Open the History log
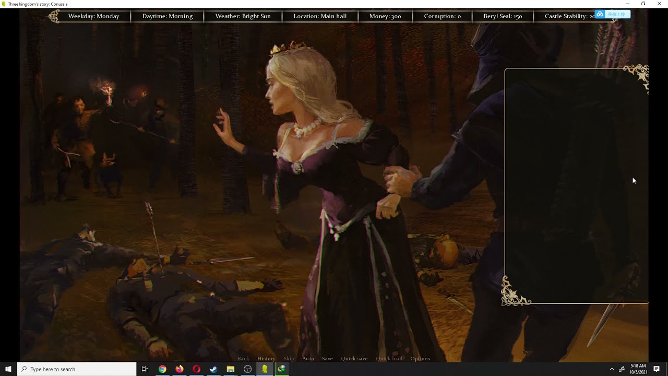 coord(266,359)
